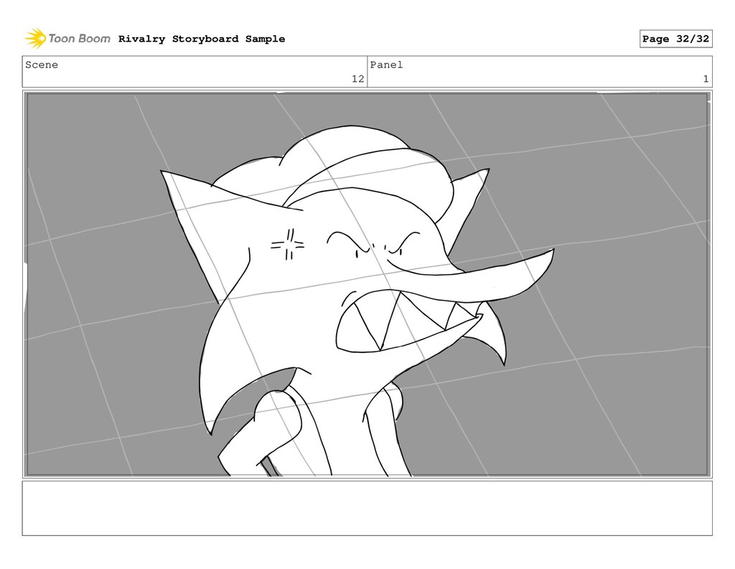The width and height of the screenshot is (735, 569).
Task: Click the Toon Boom logo
Action: tap(67, 39)
